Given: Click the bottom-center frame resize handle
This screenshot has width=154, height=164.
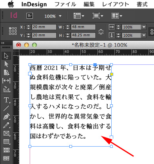Looking at the screenshot, I should tap(70, 146).
